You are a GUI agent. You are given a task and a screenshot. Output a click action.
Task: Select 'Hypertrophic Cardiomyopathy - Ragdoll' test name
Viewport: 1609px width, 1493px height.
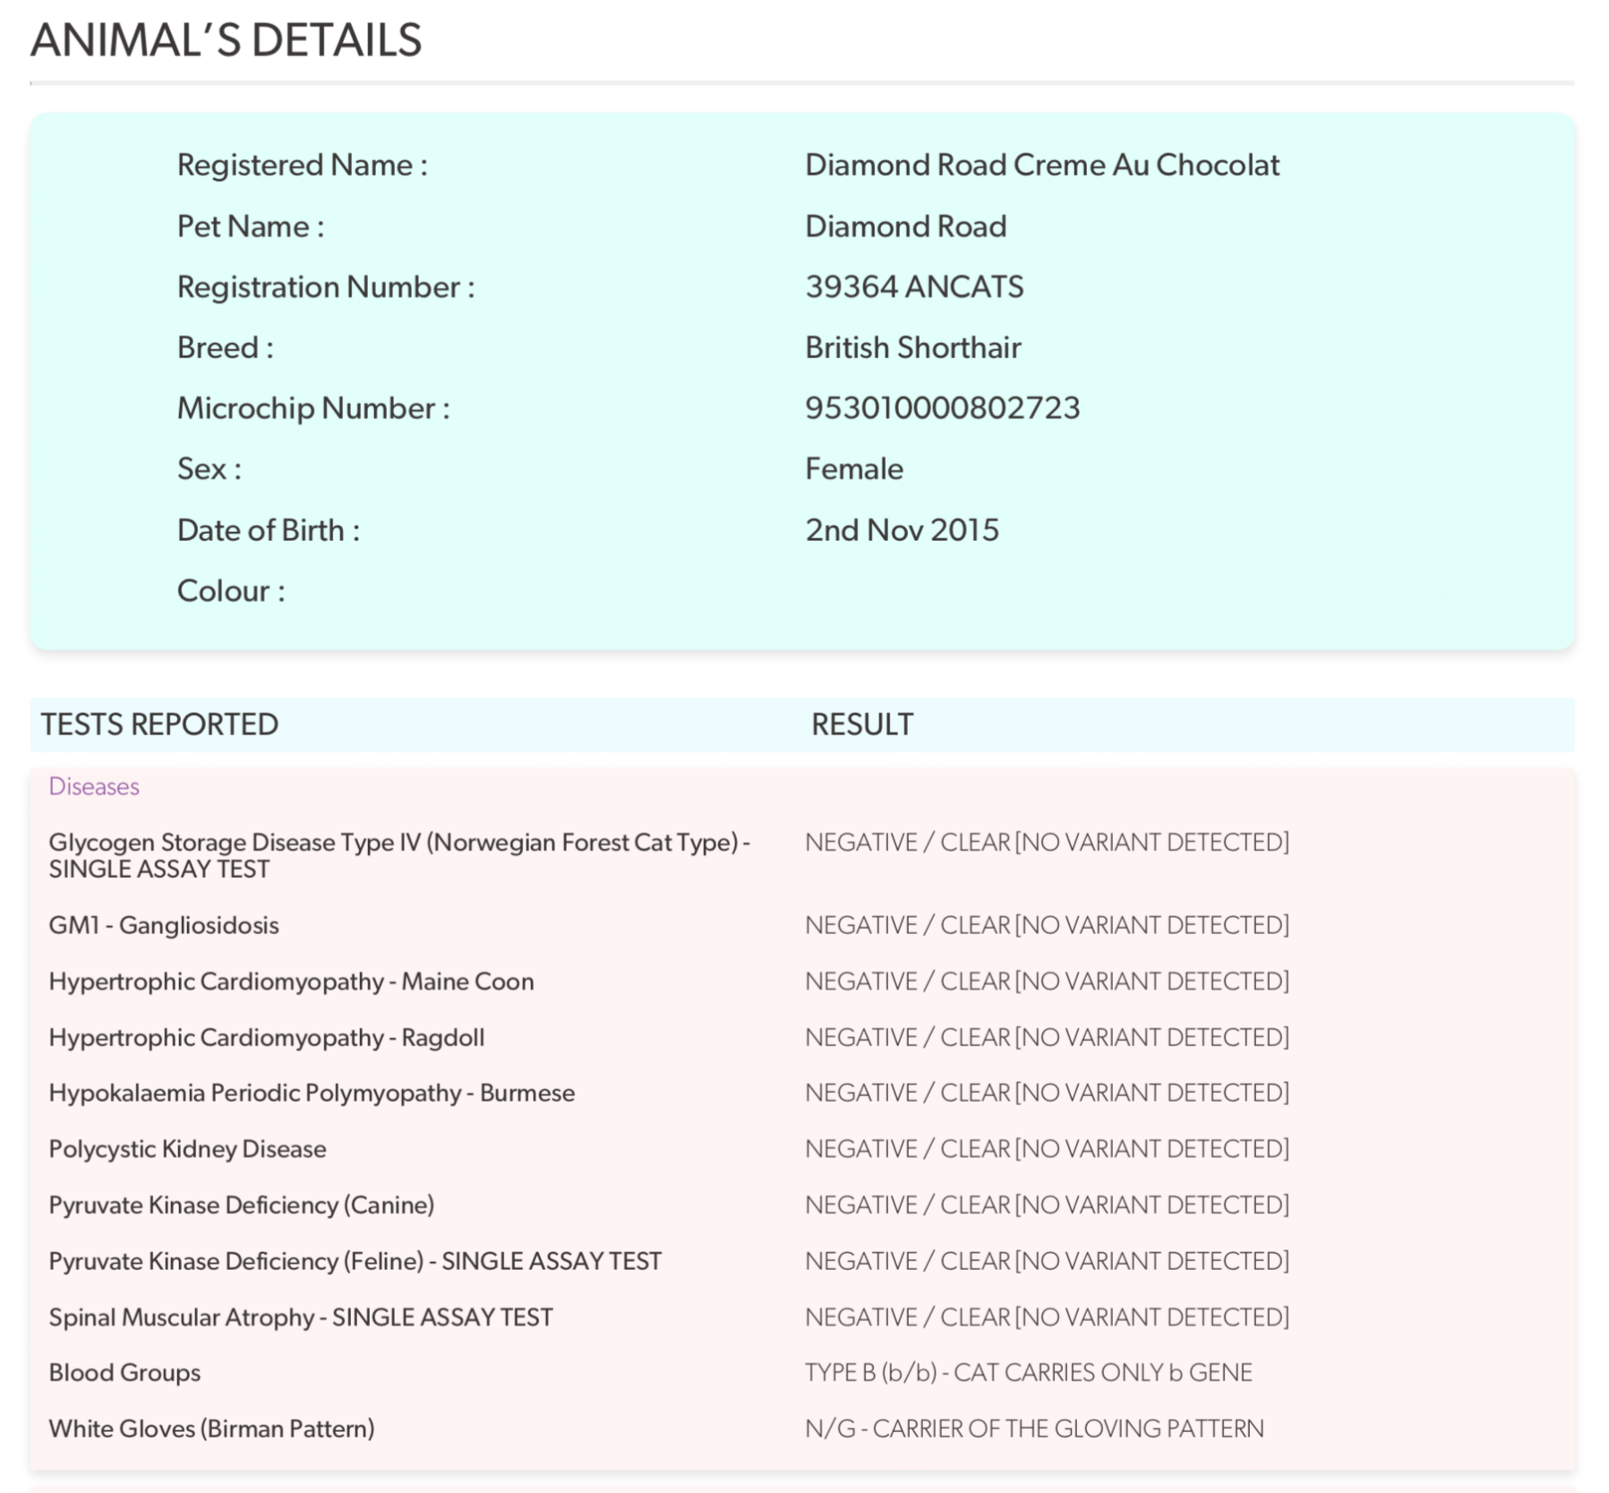[267, 1037]
